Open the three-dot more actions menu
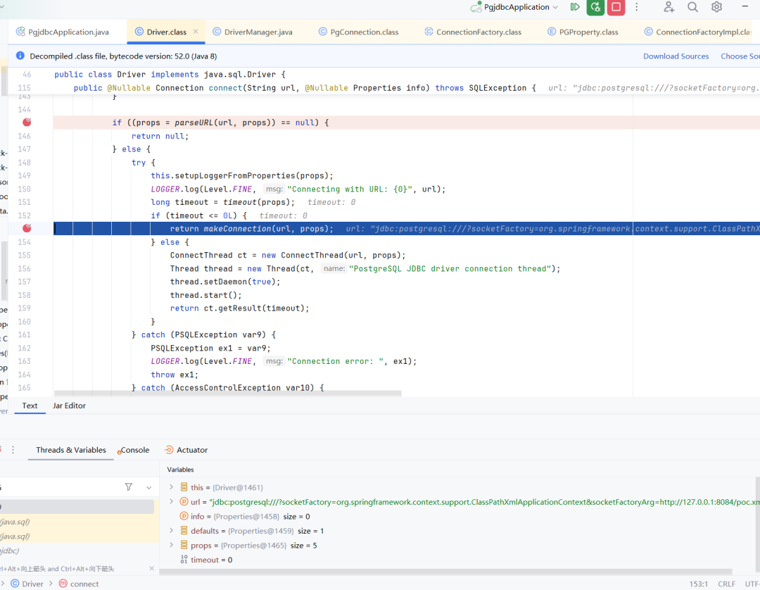 pos(637,7)
